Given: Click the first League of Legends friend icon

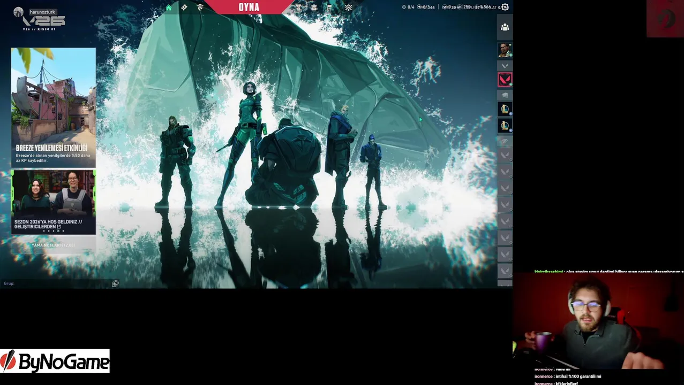Looking at the screenshot, I should coord(505,110).
